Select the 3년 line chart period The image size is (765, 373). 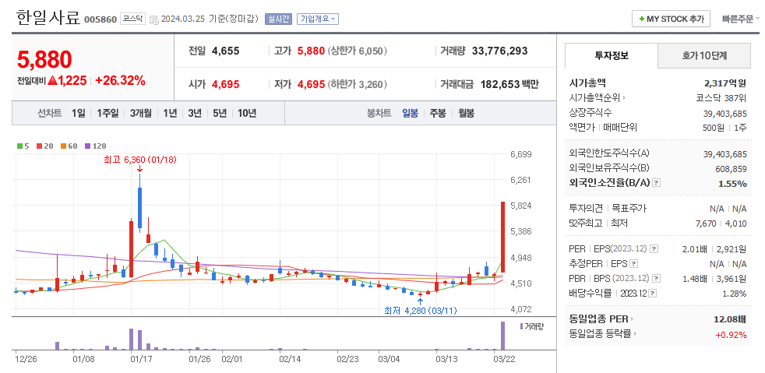[x=195, y=114]
